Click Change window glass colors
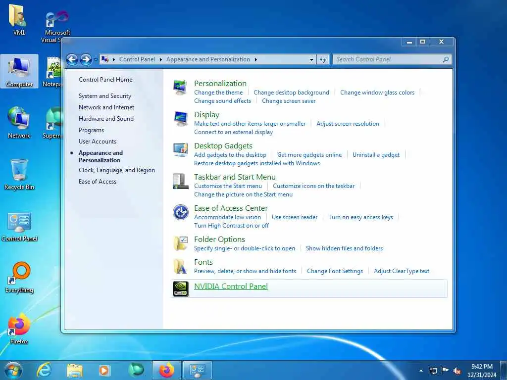This screenshot has width=507, height=380. point(377,93)
